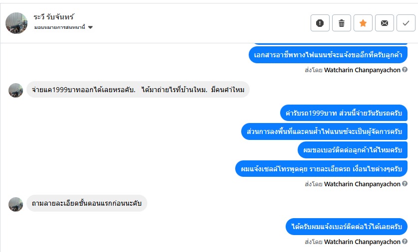Open the มอบหมายการสนทนานี้ assignment dropdown
Image resolution: width=418 pixels, height=252 pixels.
click(x=60, y=27)
